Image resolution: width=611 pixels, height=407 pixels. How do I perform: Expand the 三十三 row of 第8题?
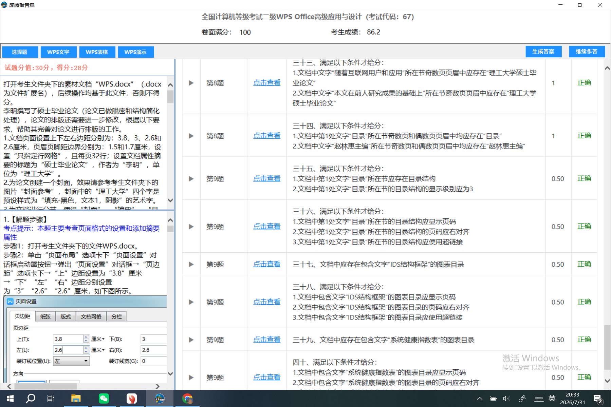[x=191, y=83]
